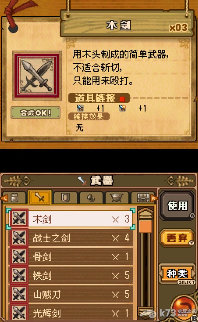This screenshot has height=322, width=198.
Task: Click the round orange back button
Action: 183,308
